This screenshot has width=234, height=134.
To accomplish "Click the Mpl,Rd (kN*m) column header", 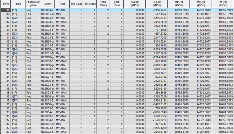I will [179, 4].
